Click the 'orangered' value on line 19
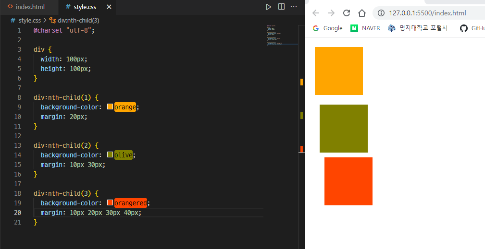 point(131,203)
